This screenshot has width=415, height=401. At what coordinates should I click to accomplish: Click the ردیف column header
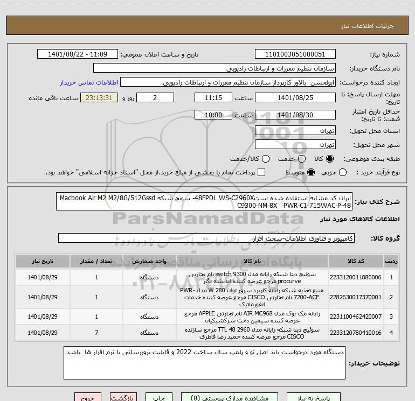point(391,261)
